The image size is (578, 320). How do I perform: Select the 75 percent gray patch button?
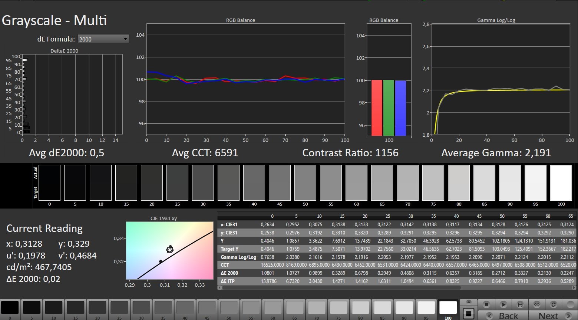(338, 309)
